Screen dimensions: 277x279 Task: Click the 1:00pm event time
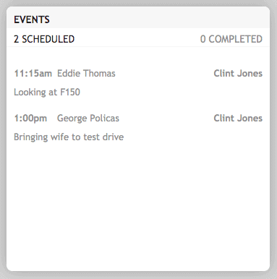30,119
